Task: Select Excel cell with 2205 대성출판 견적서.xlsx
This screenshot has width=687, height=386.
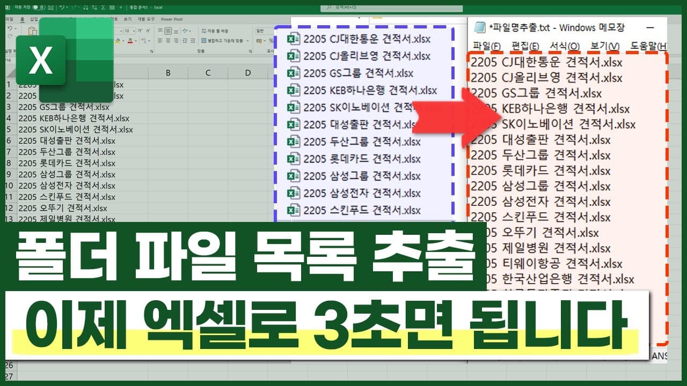Action: [x=82, y=140]
